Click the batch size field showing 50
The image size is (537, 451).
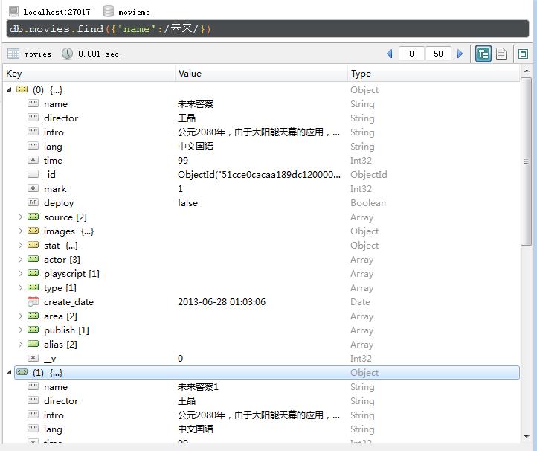438,54
